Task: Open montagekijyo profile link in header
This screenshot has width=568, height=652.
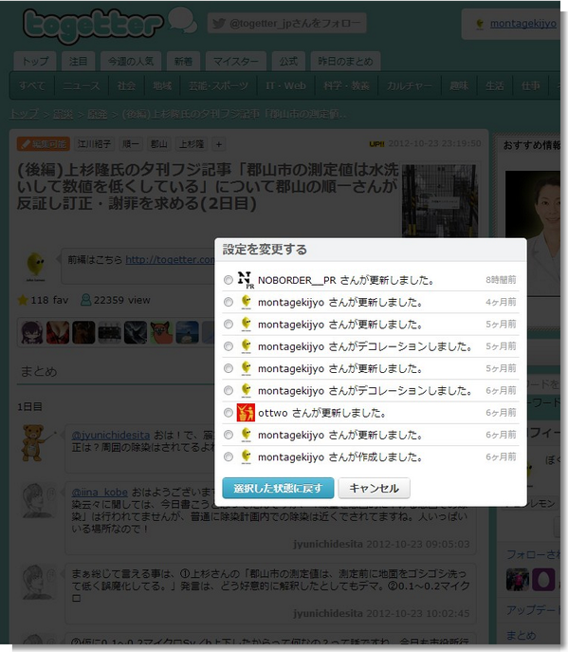Action: tap(523, 24)
